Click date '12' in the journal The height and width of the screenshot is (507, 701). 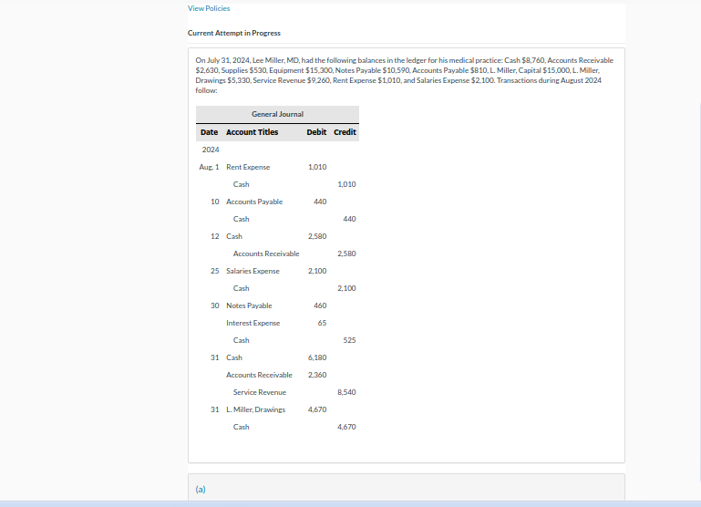(x=215, y=236)
